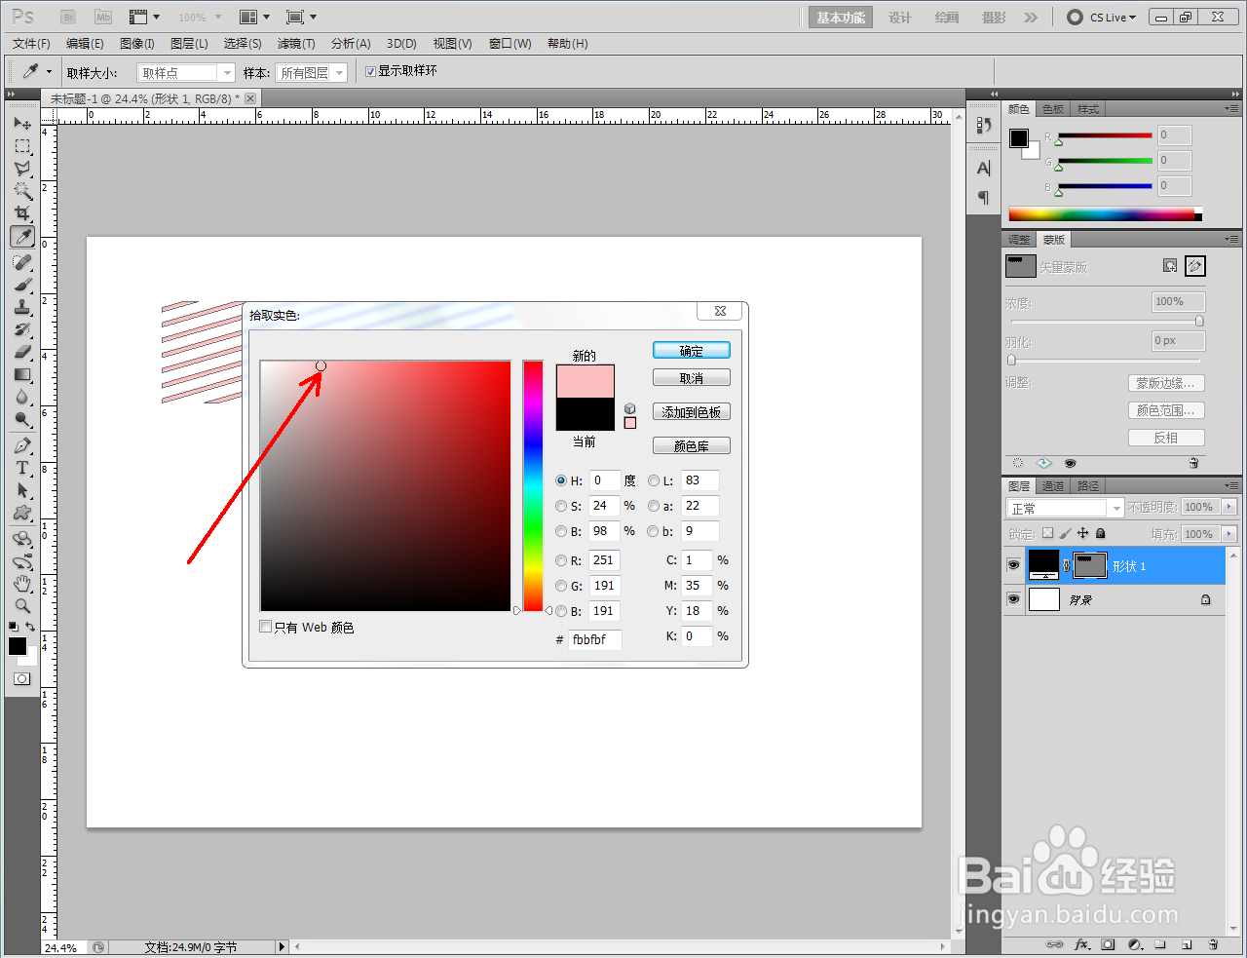Hide the 背景 layer
The height and width of the screenshot is (958, 1247).
coord(1013,599)
